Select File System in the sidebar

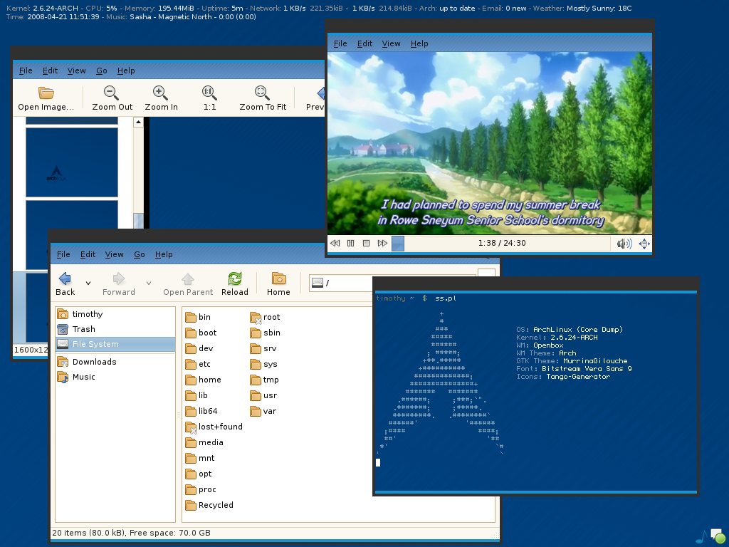(115, 344)
